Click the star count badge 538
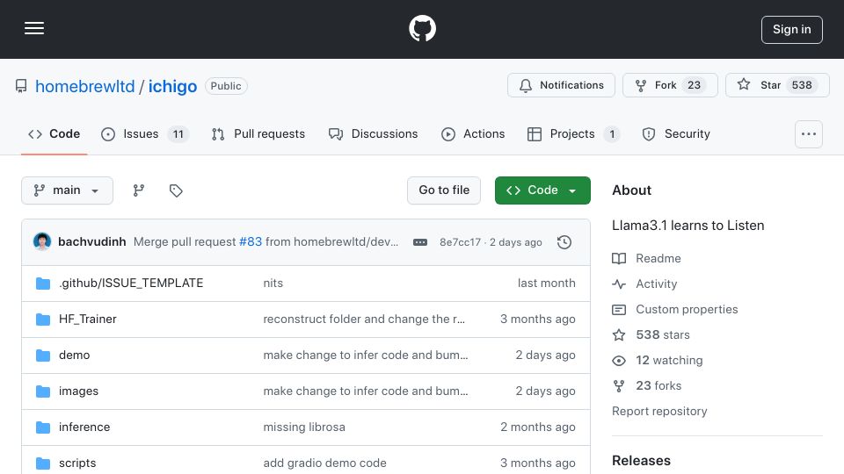 802,85
